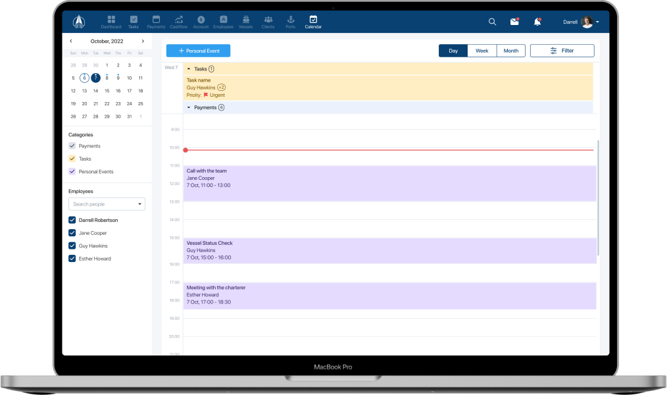
Task: Select October 6 in mini calendar
Action: click(x=84, y=78)
